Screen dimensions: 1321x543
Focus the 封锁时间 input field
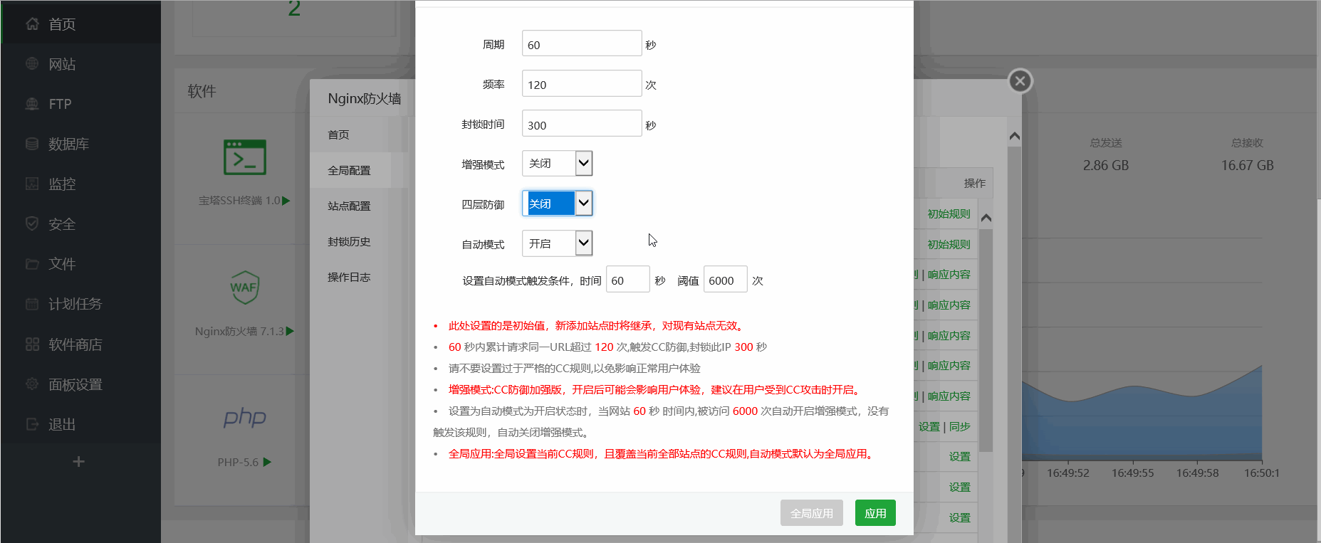582,123
